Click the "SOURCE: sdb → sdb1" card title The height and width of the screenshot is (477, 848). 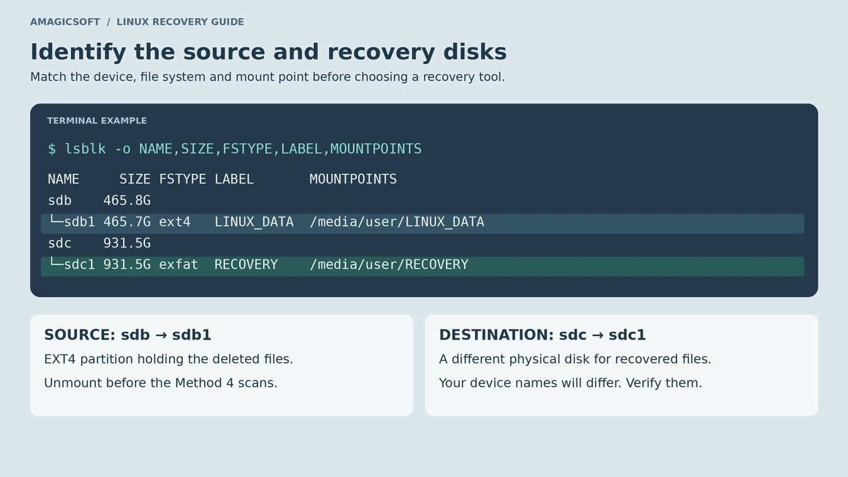[128, 335]
